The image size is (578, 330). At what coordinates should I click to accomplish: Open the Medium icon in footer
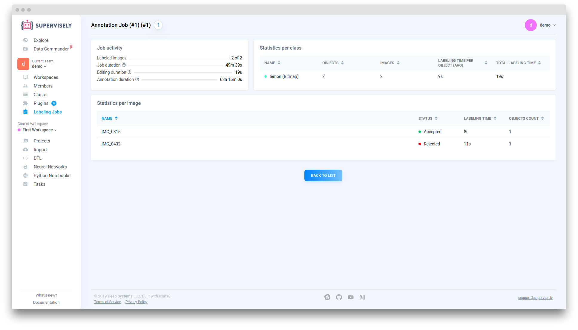[x=362, y=297]
